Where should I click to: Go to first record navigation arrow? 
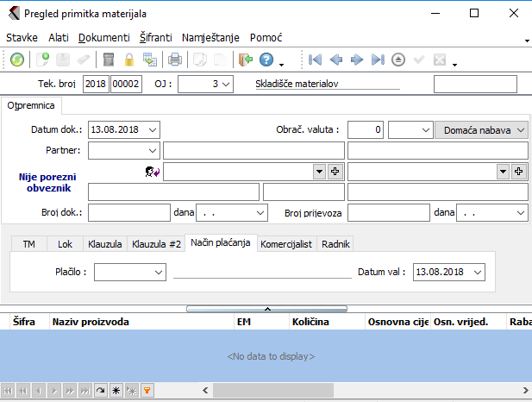coord(316,60)
